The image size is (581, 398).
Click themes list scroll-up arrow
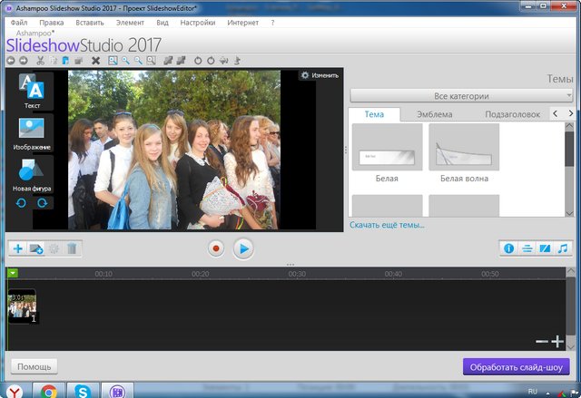tap(569, 126)
